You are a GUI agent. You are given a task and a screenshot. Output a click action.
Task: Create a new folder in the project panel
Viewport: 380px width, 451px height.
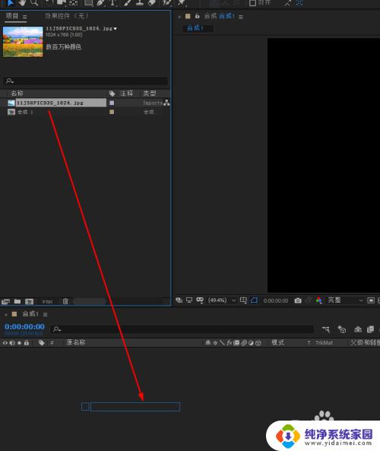17,301
